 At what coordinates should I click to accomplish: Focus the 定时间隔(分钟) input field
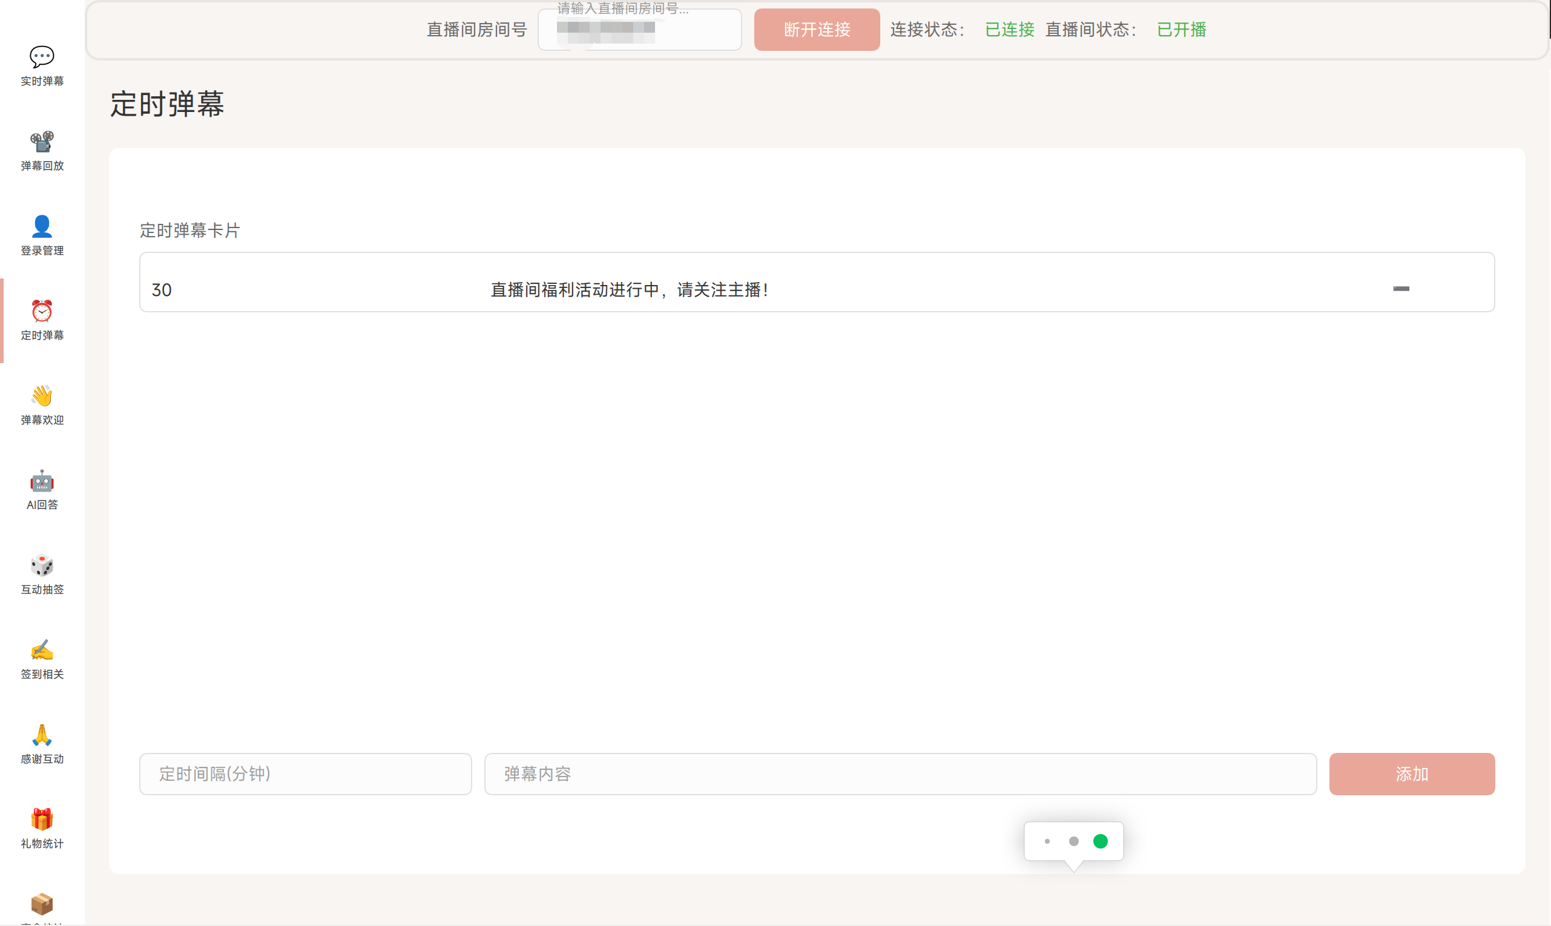305,773
